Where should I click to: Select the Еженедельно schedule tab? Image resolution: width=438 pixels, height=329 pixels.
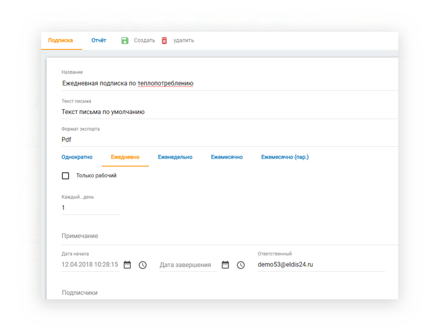(175, 157)
